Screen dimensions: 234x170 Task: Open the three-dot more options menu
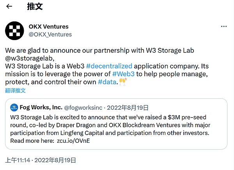point(223,26)
